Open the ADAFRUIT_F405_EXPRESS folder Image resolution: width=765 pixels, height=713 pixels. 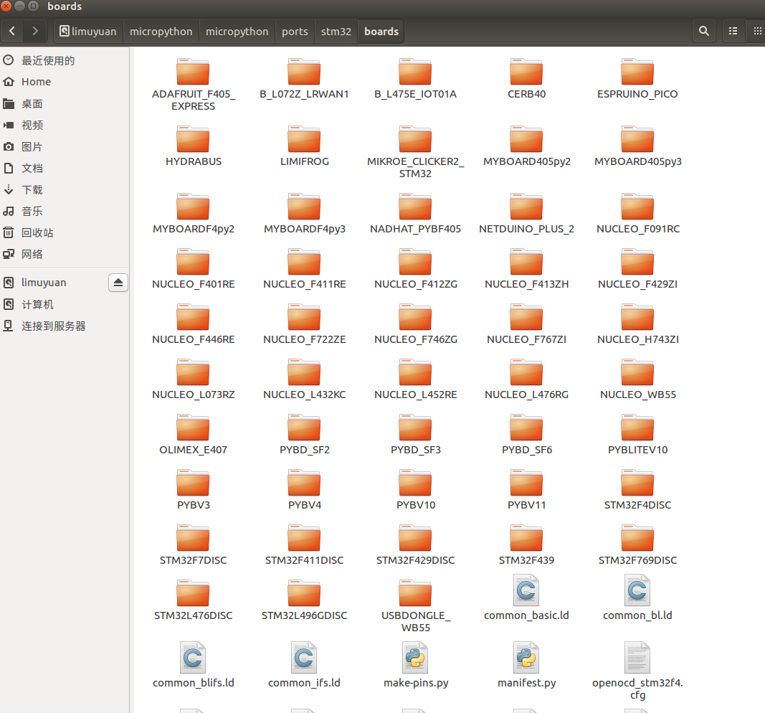pos(193,85)
